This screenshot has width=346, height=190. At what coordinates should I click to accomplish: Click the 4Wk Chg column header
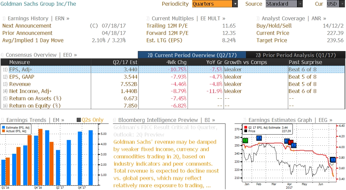[x=163, y=62]
